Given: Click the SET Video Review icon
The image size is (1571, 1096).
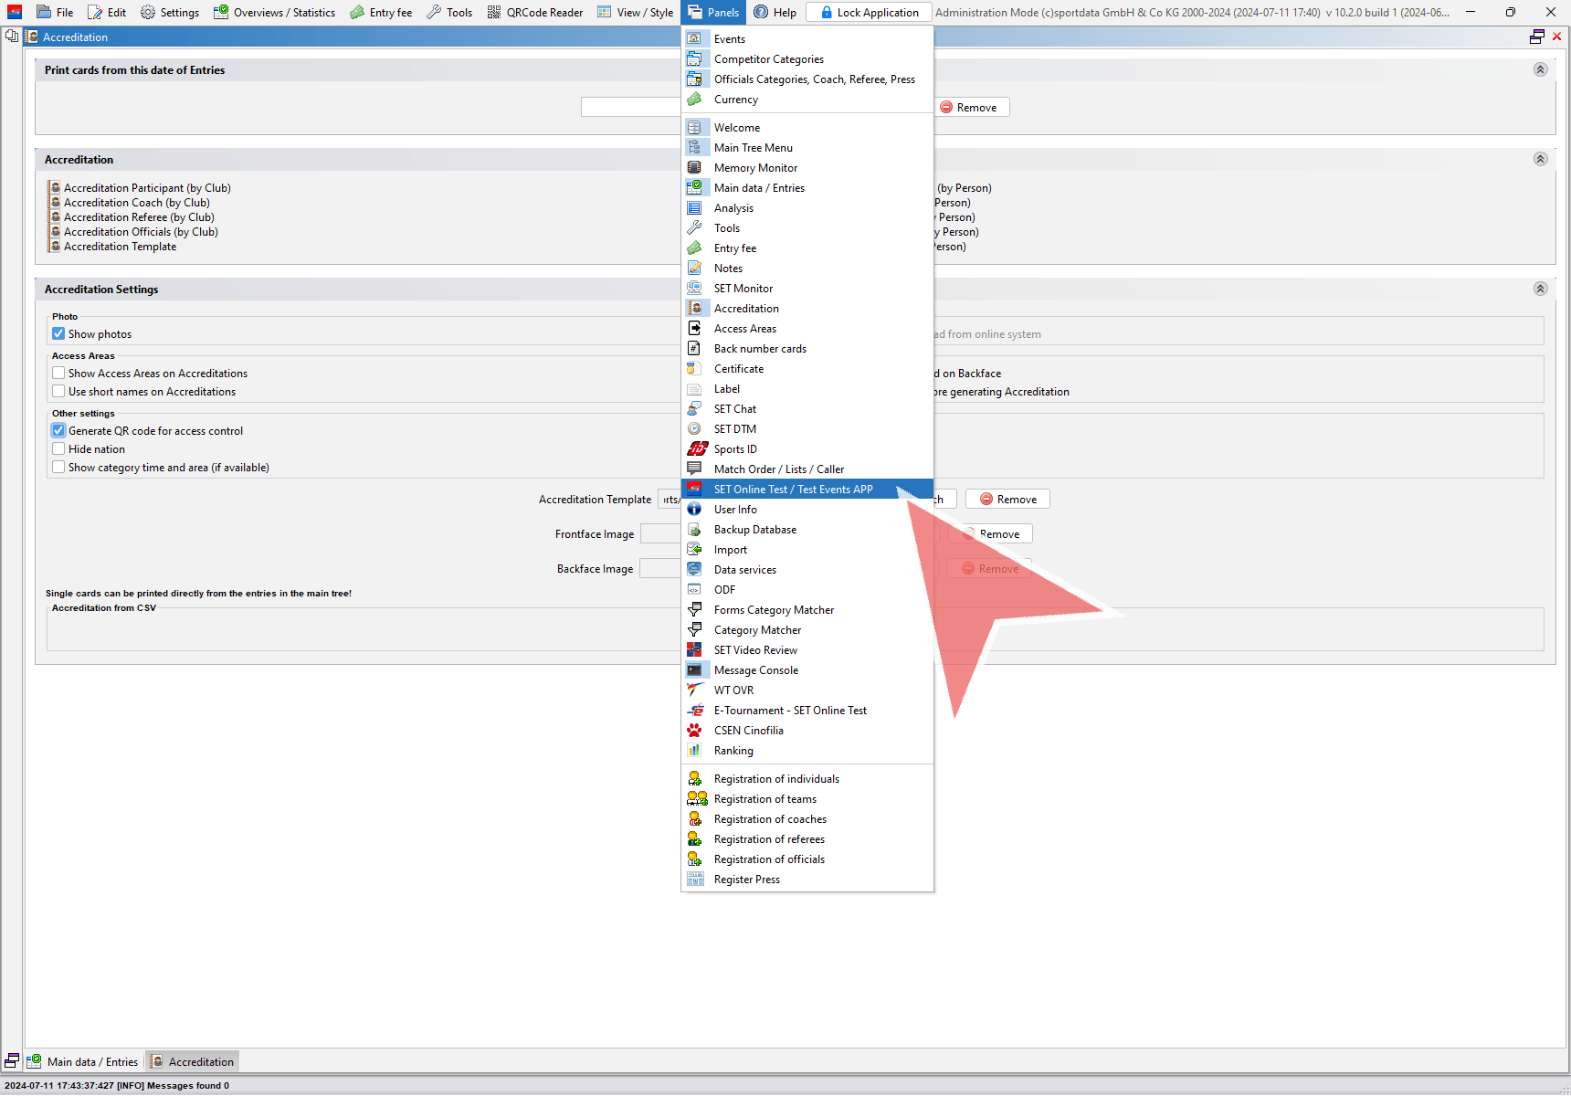Looking at the screenshot, I should point(695,649).
